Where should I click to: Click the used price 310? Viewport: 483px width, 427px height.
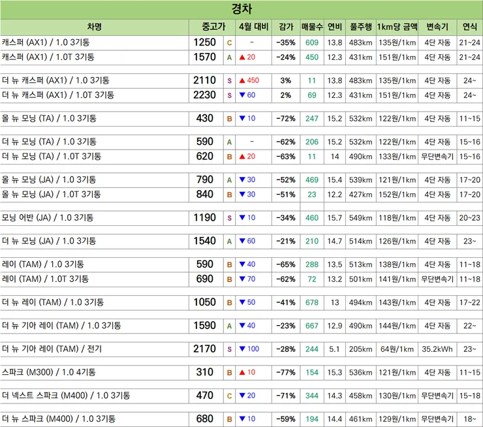pos(204,372)
